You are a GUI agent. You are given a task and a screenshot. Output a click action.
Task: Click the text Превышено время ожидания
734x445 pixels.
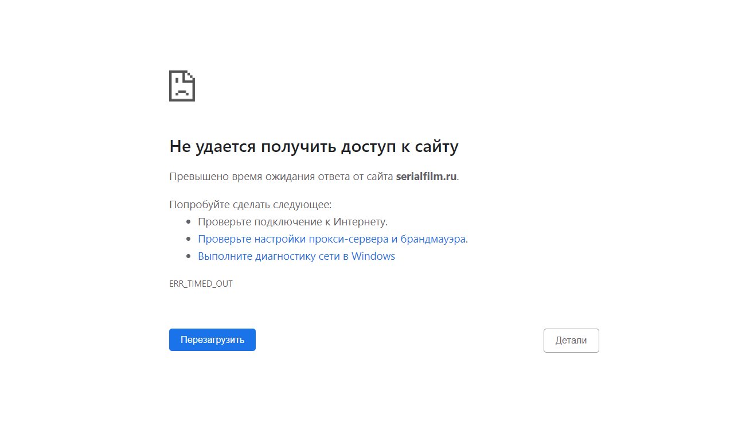243,177
